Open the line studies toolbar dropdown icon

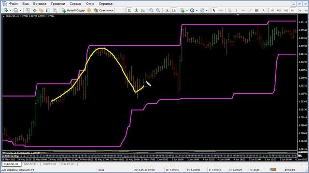(x=230, y=11)
